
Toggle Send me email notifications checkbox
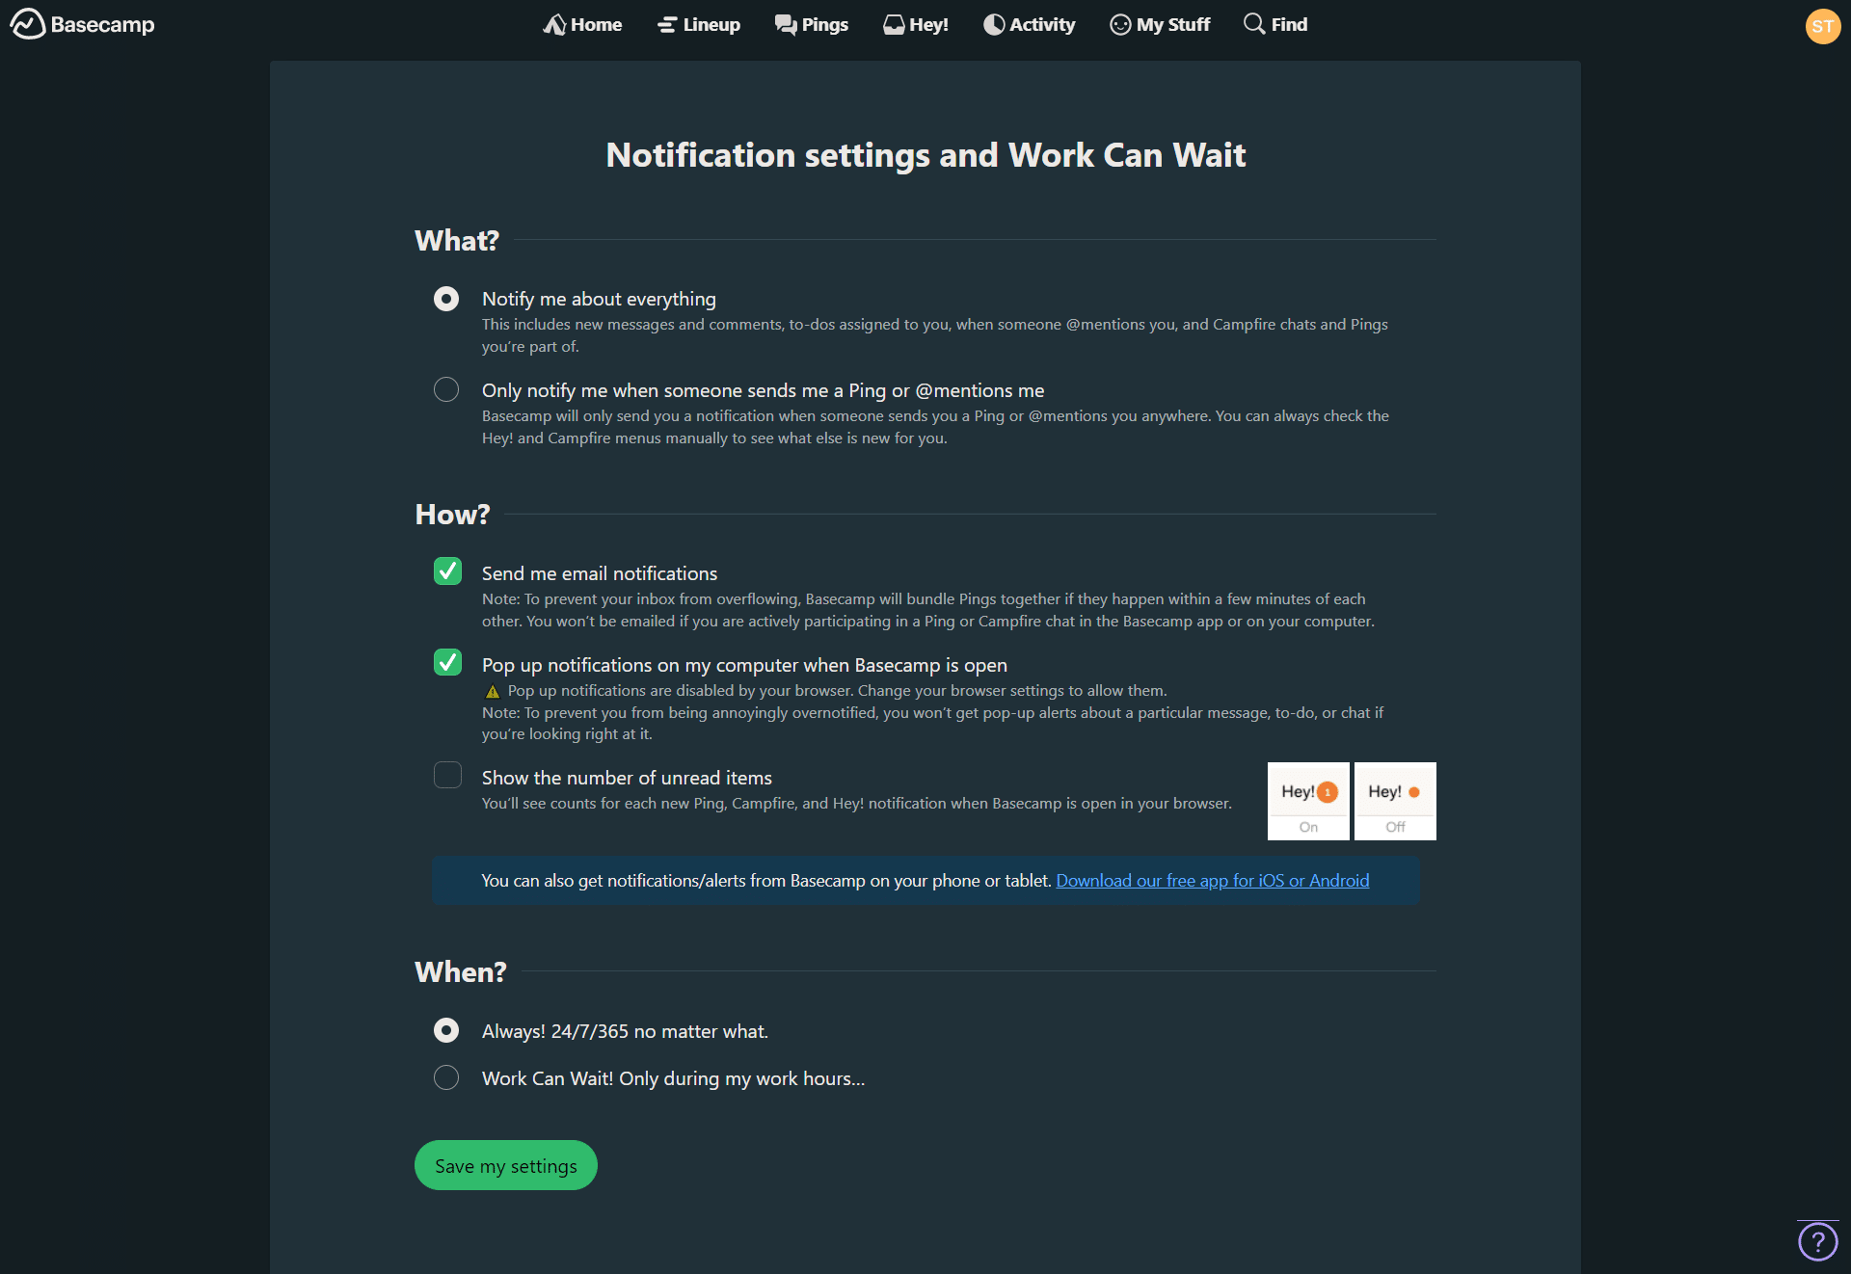(x=448, y=571)
